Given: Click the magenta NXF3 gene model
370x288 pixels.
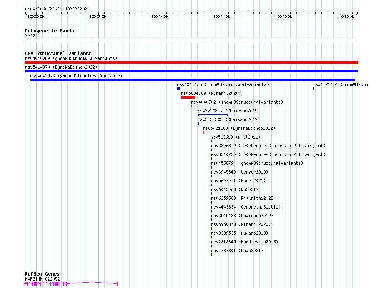Looking at the screenshot, I should (71, 283).
